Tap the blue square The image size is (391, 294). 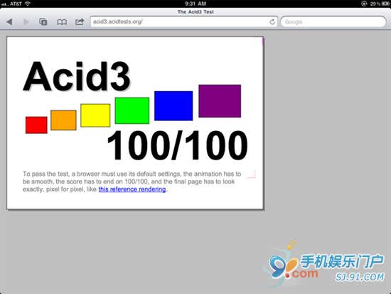click(173, 105)
